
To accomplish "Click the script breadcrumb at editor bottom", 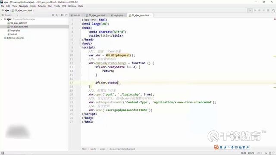I will [x=103, y=149].
